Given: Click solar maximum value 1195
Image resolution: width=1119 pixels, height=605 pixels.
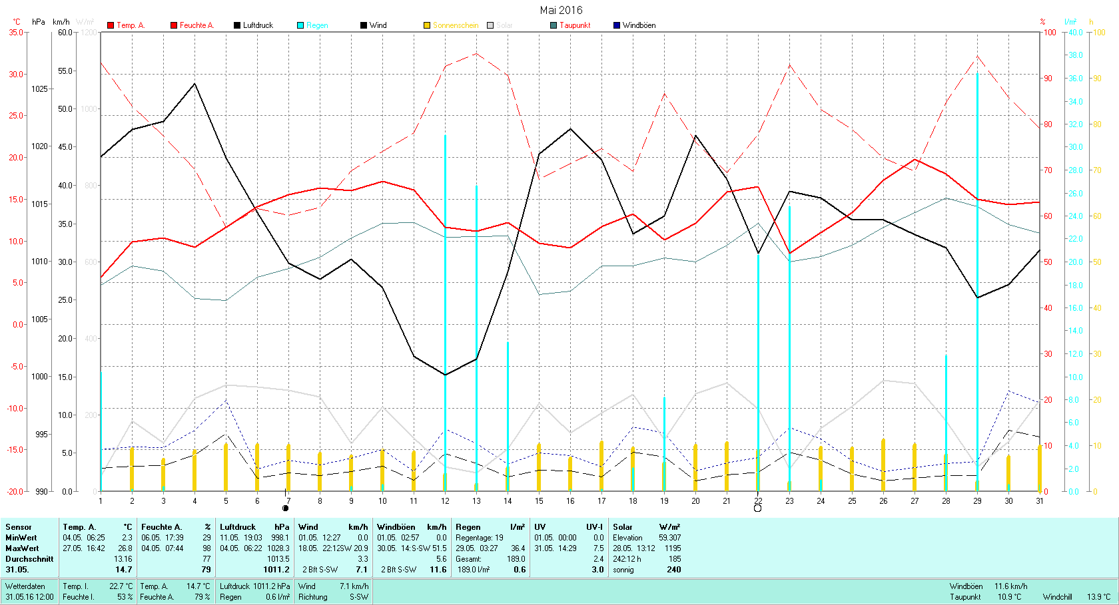Looking at the screenshot, I should pos(673,548).
